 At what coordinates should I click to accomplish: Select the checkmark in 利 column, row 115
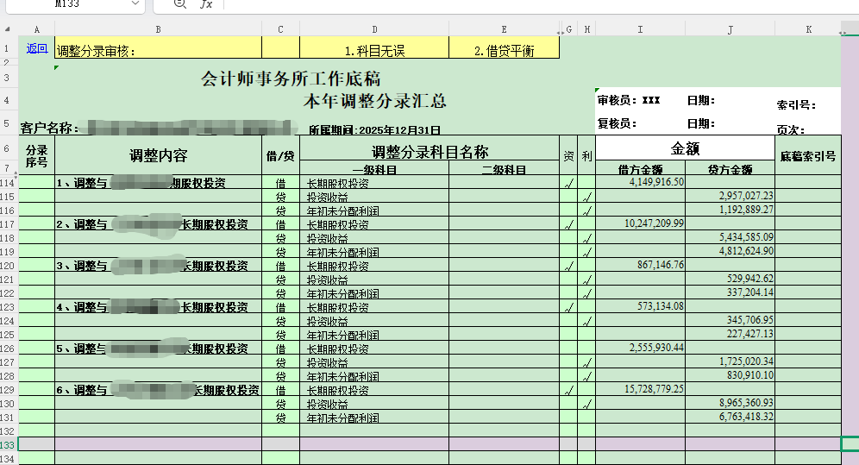coord(586,198)
